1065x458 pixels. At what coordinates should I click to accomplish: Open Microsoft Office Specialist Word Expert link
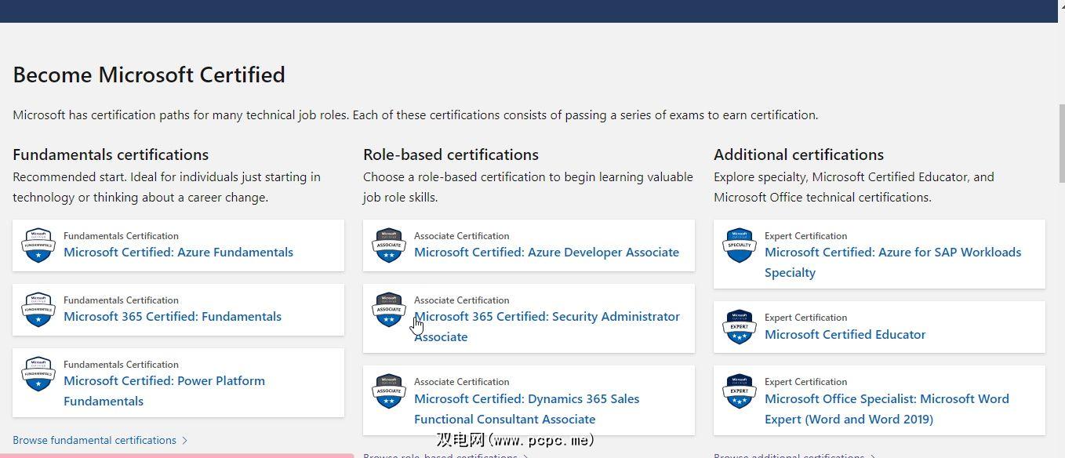tap(886, 399)
